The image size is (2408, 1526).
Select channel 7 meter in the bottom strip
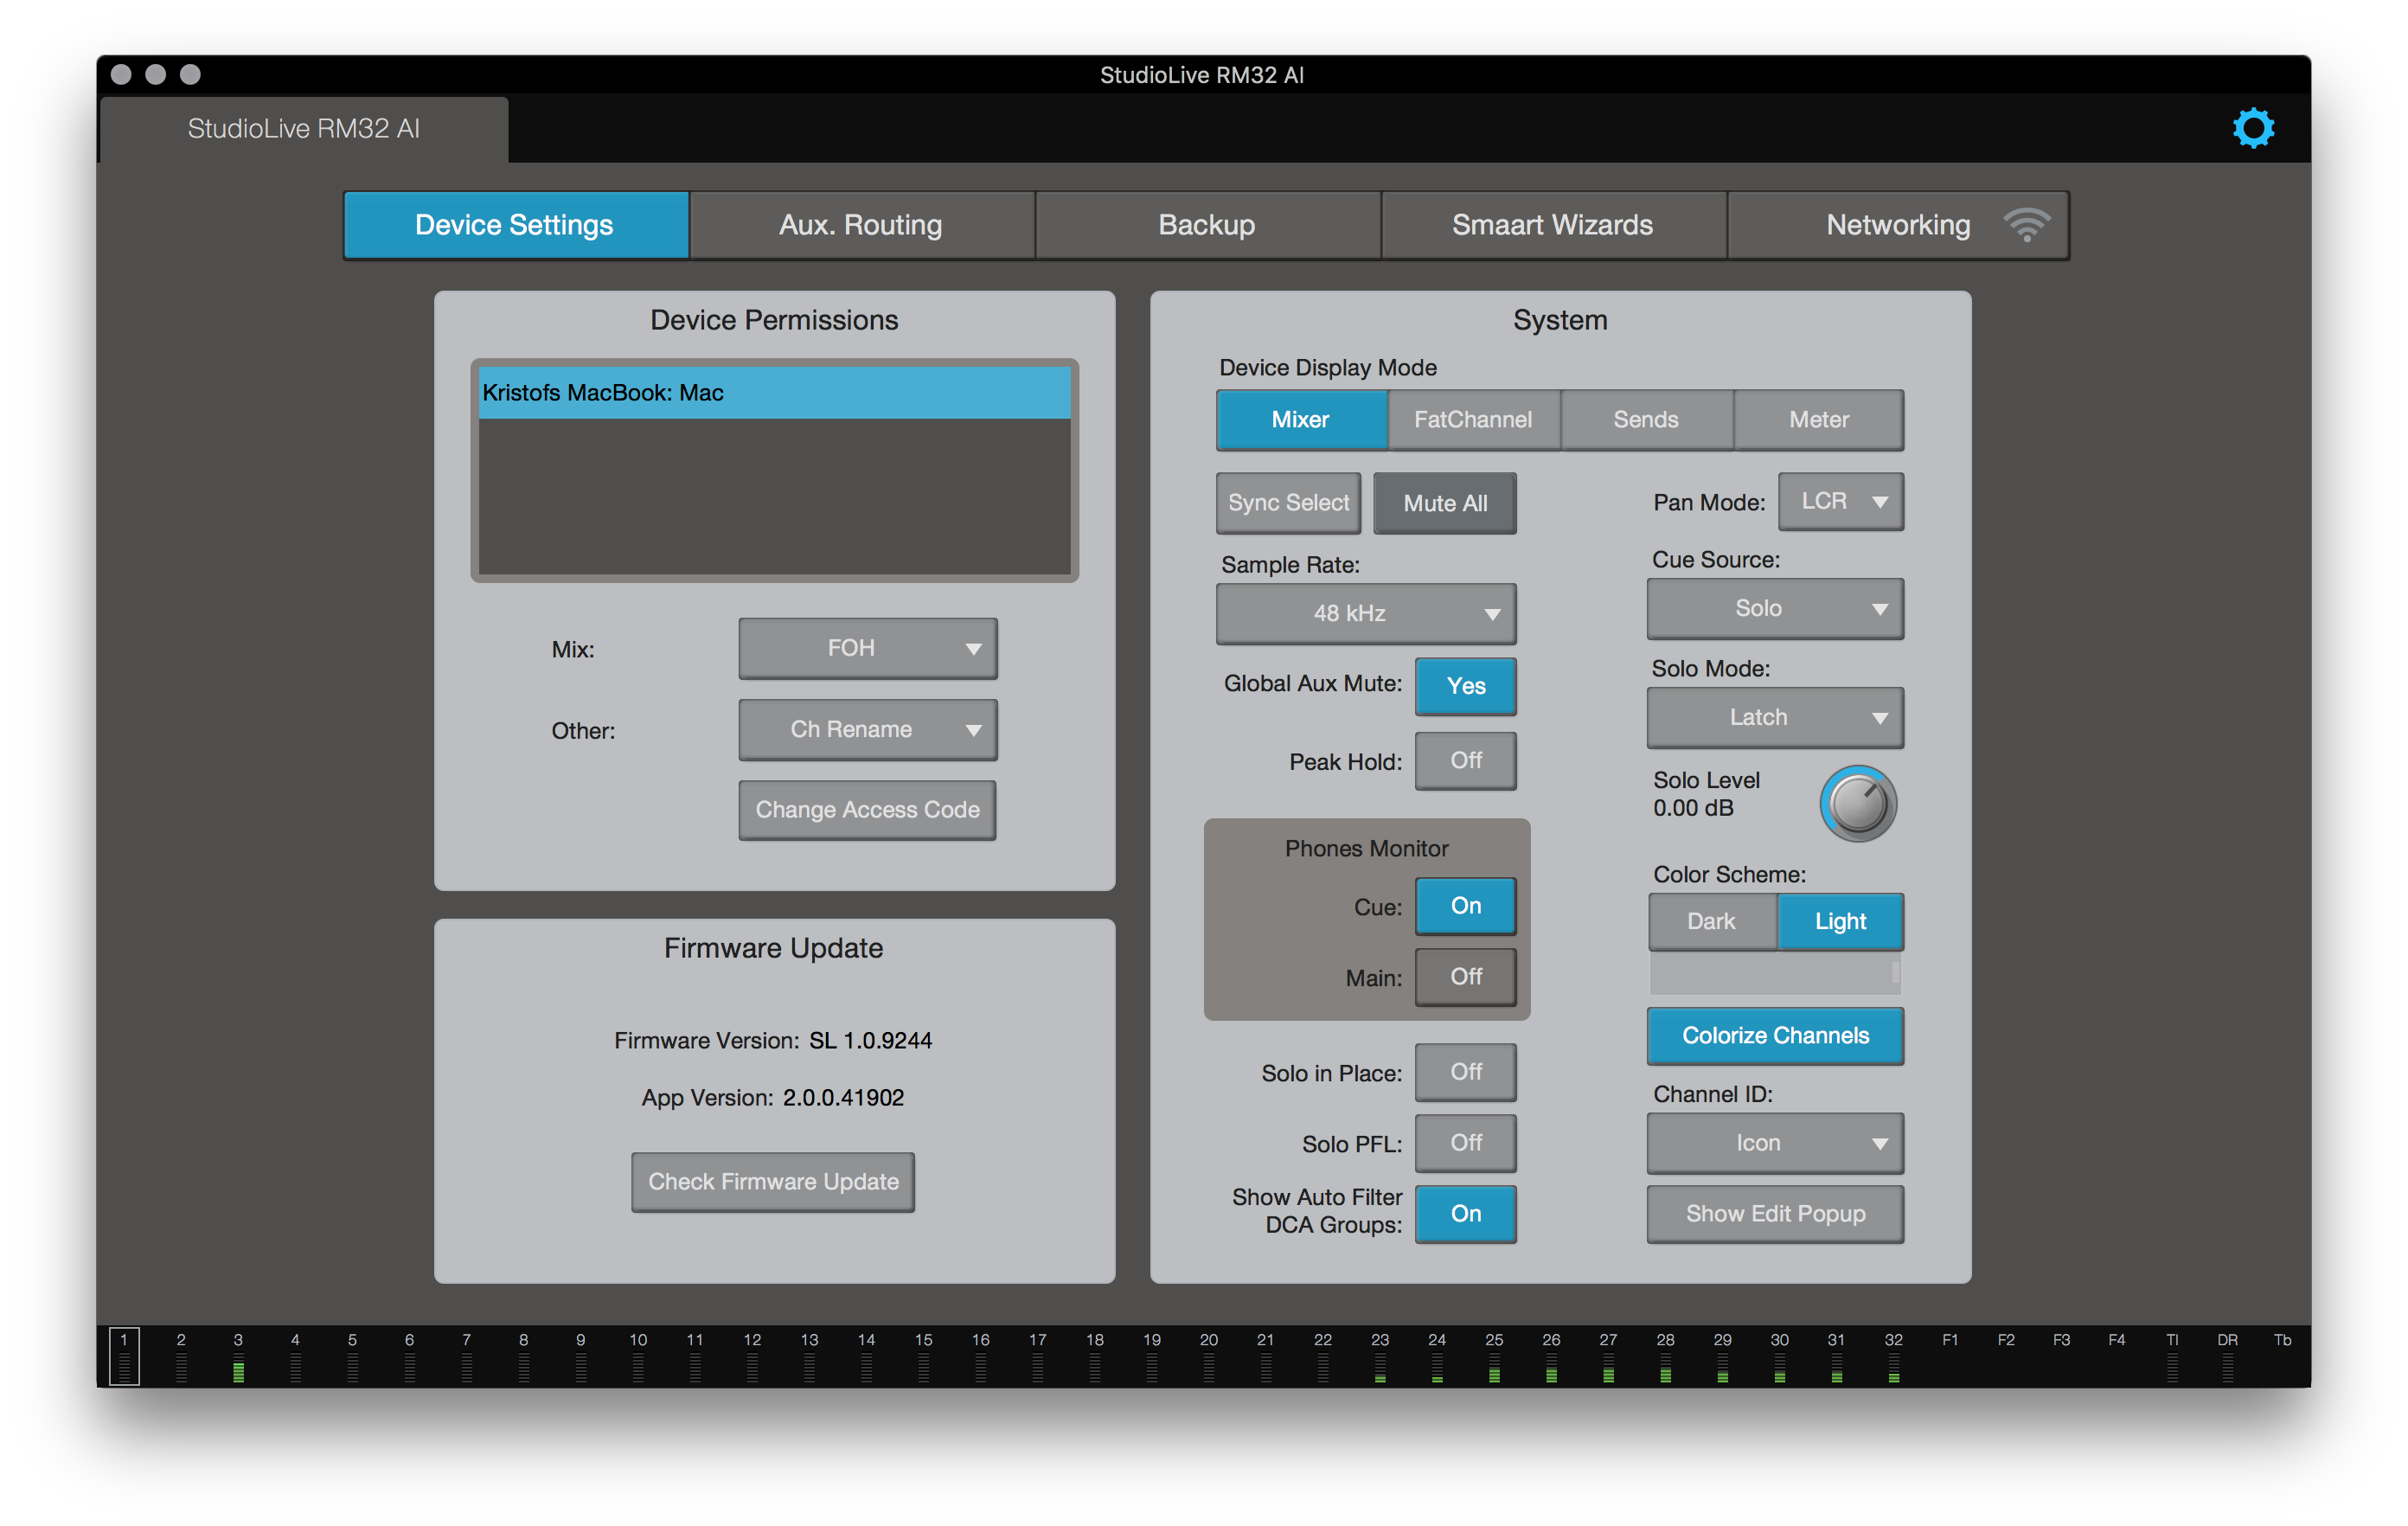point(466,1356)
